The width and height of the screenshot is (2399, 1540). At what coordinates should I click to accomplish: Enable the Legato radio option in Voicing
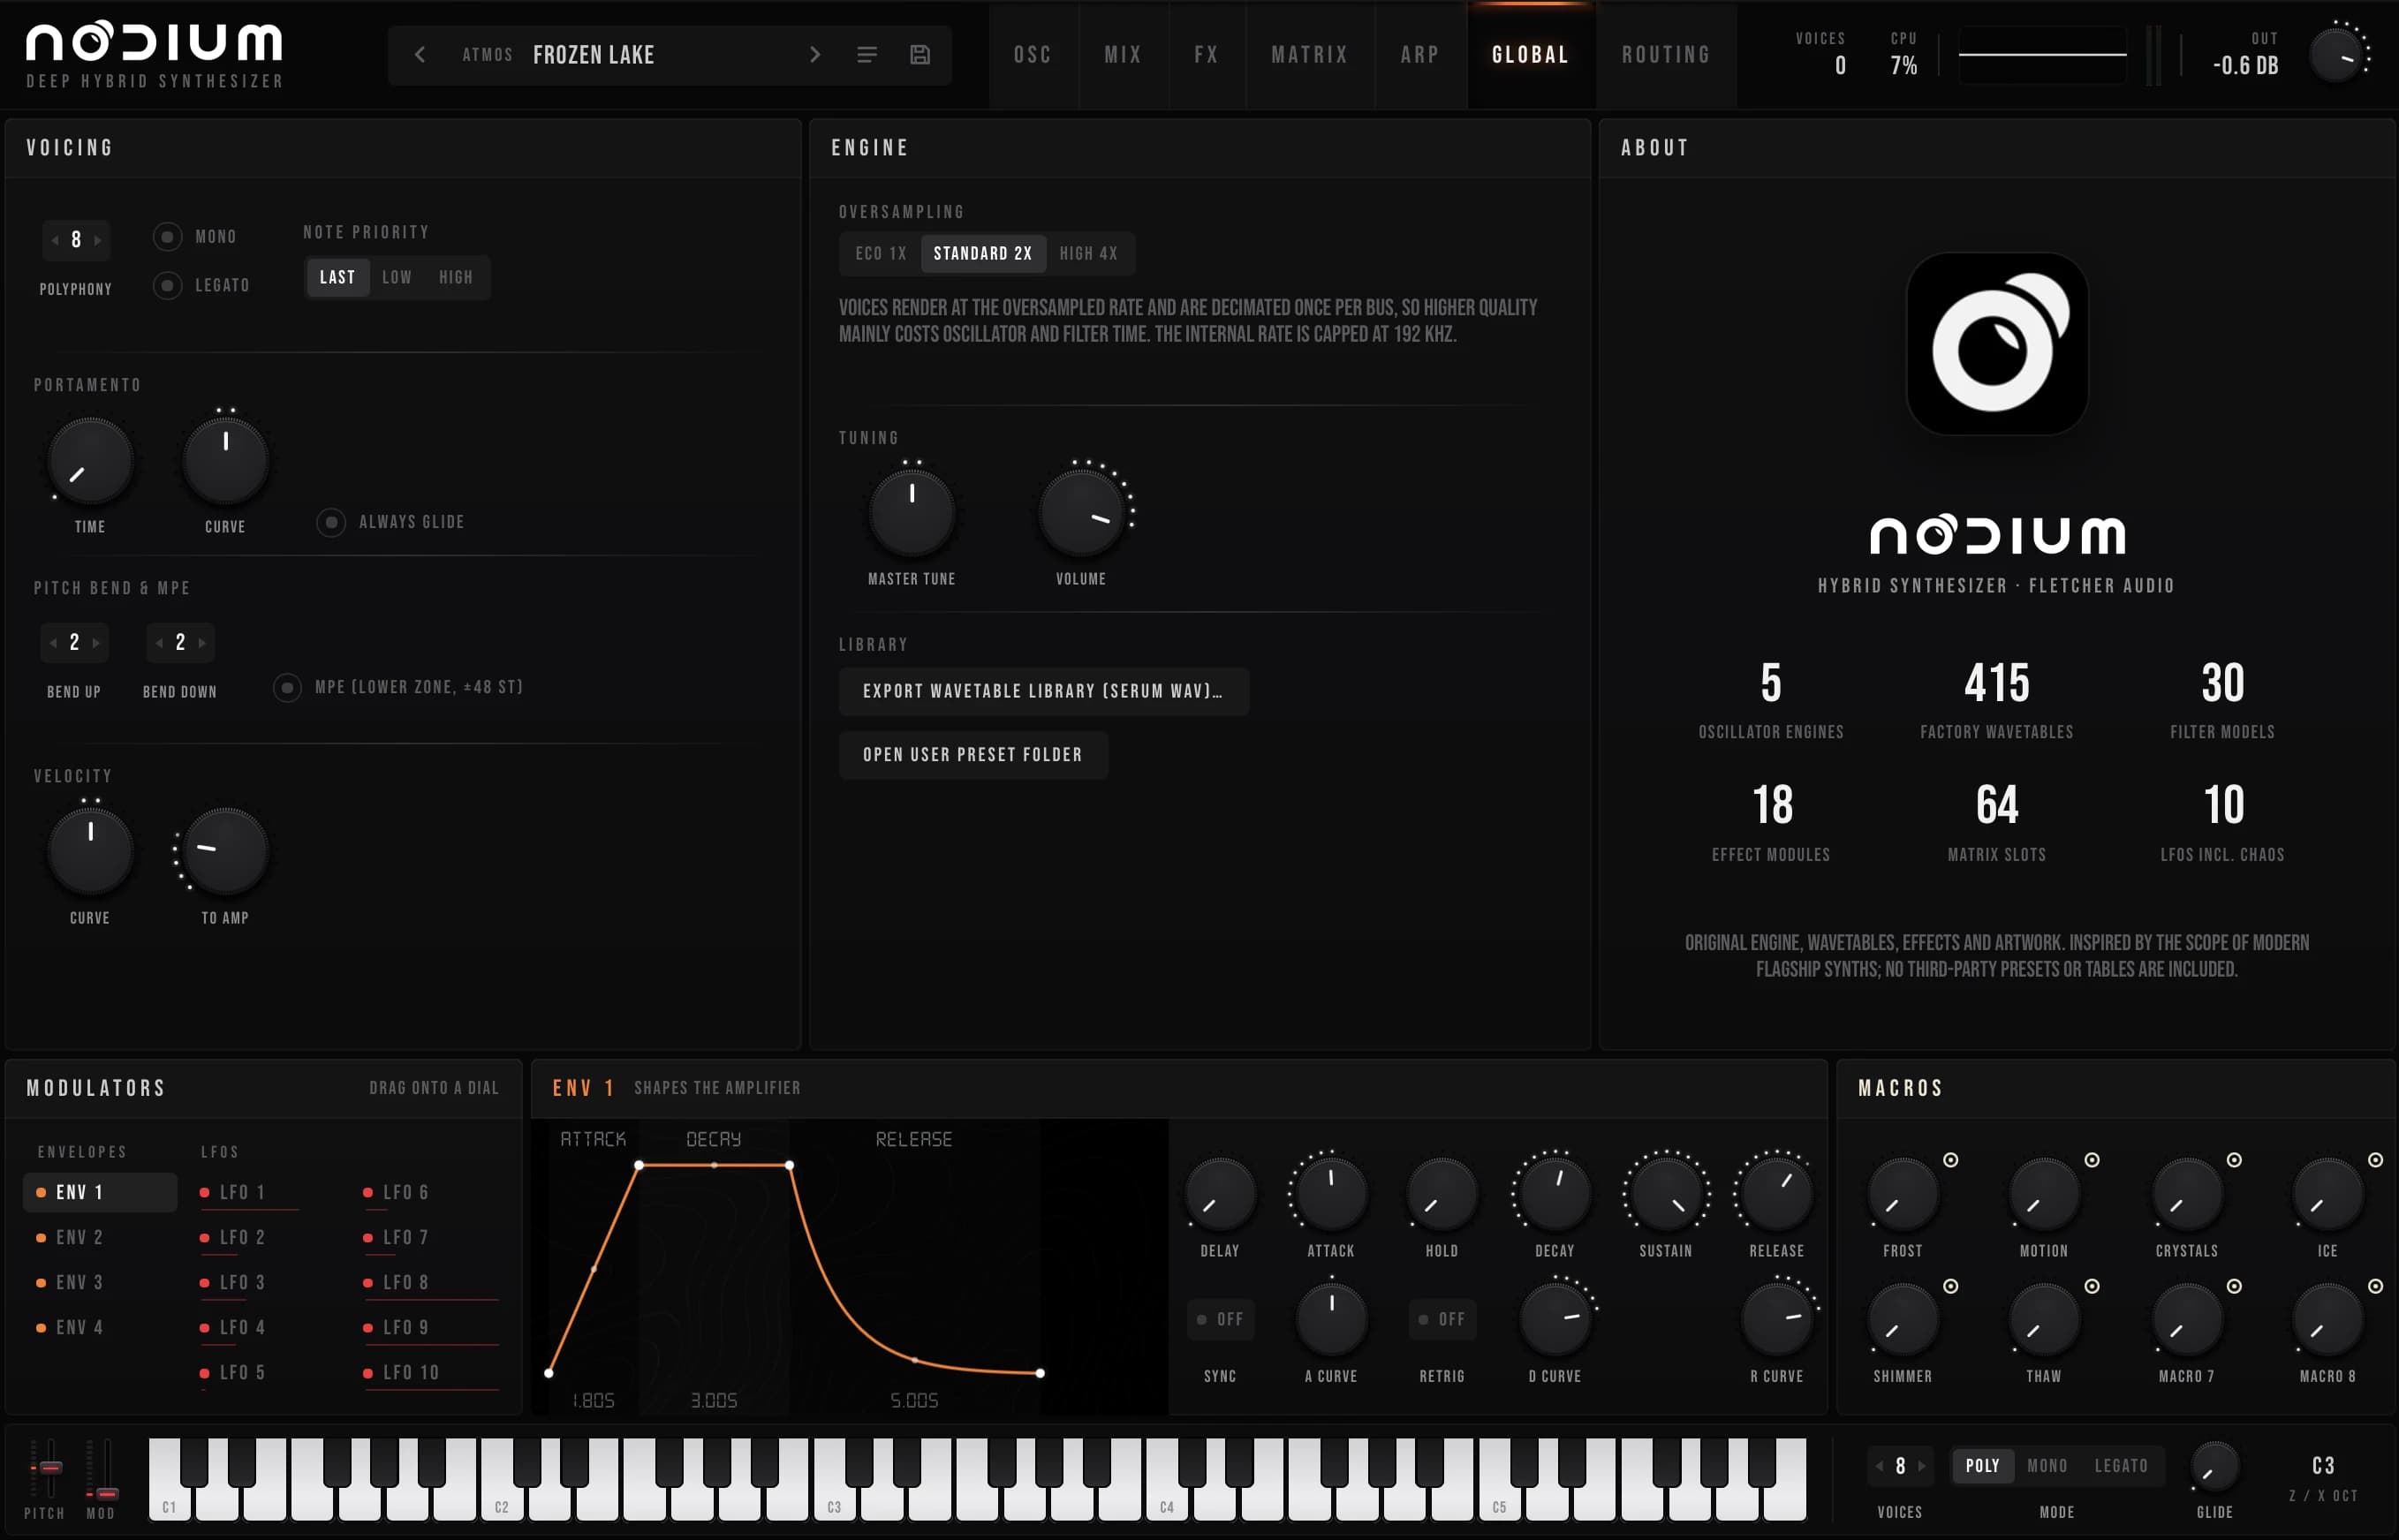click(167, 286)
